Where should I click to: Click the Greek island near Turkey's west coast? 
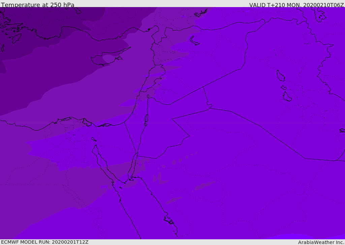tap(17, 38)
